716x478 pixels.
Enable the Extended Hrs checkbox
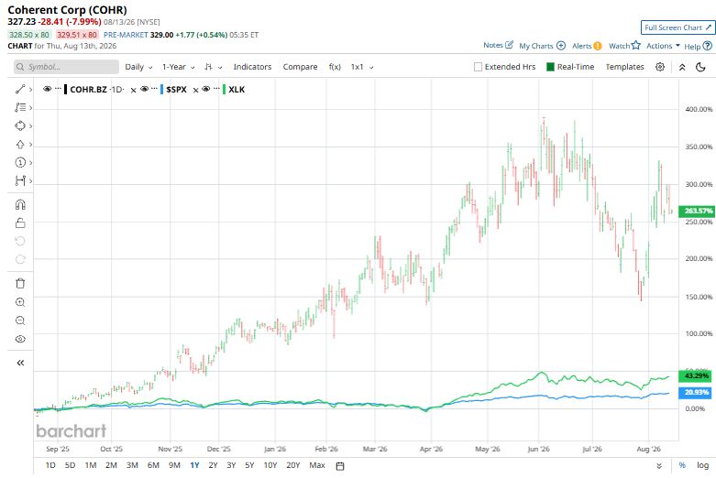(478, 67)
